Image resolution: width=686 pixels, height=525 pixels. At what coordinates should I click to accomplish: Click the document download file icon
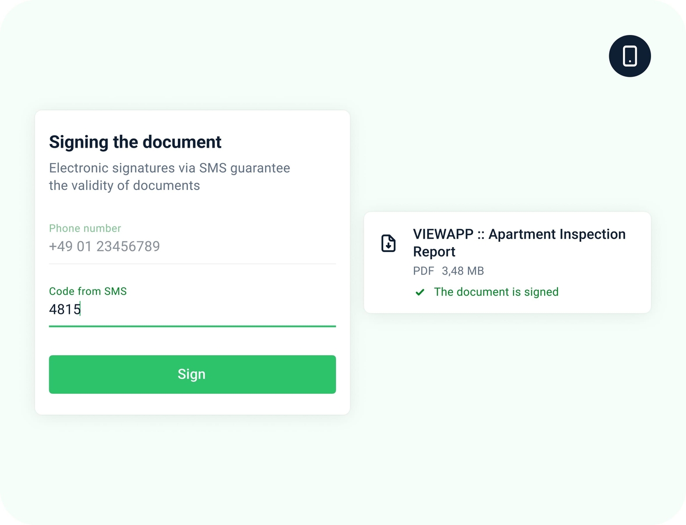coord(389,243)
